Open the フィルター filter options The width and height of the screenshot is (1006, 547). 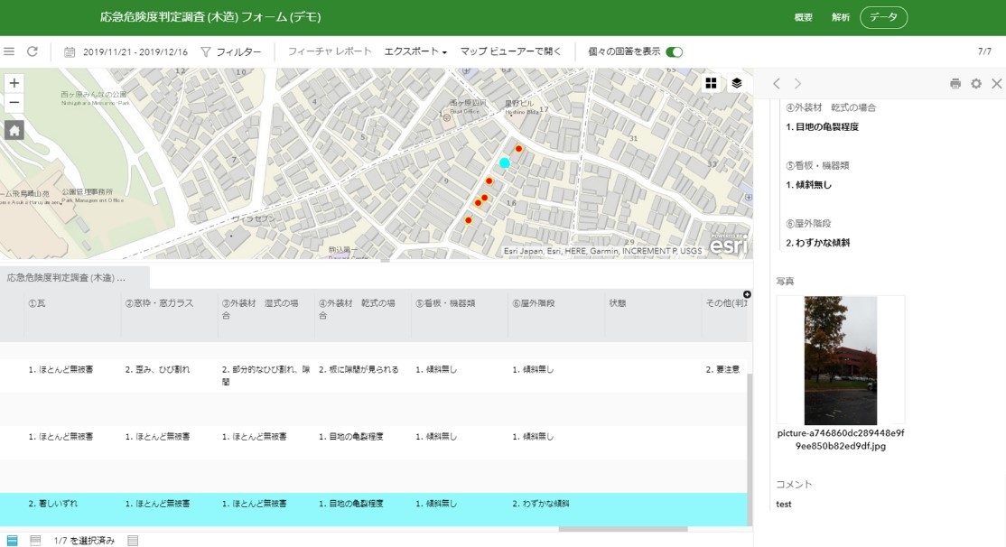pos(231,52)
